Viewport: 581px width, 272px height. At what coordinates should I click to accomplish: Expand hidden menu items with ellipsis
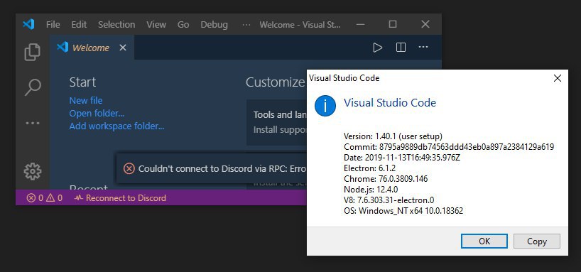click(246, 25)
